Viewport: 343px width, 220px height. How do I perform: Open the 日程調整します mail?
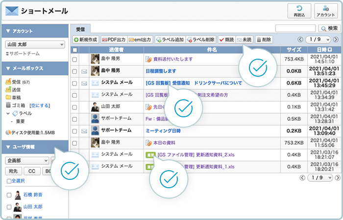tap(161, 71)
